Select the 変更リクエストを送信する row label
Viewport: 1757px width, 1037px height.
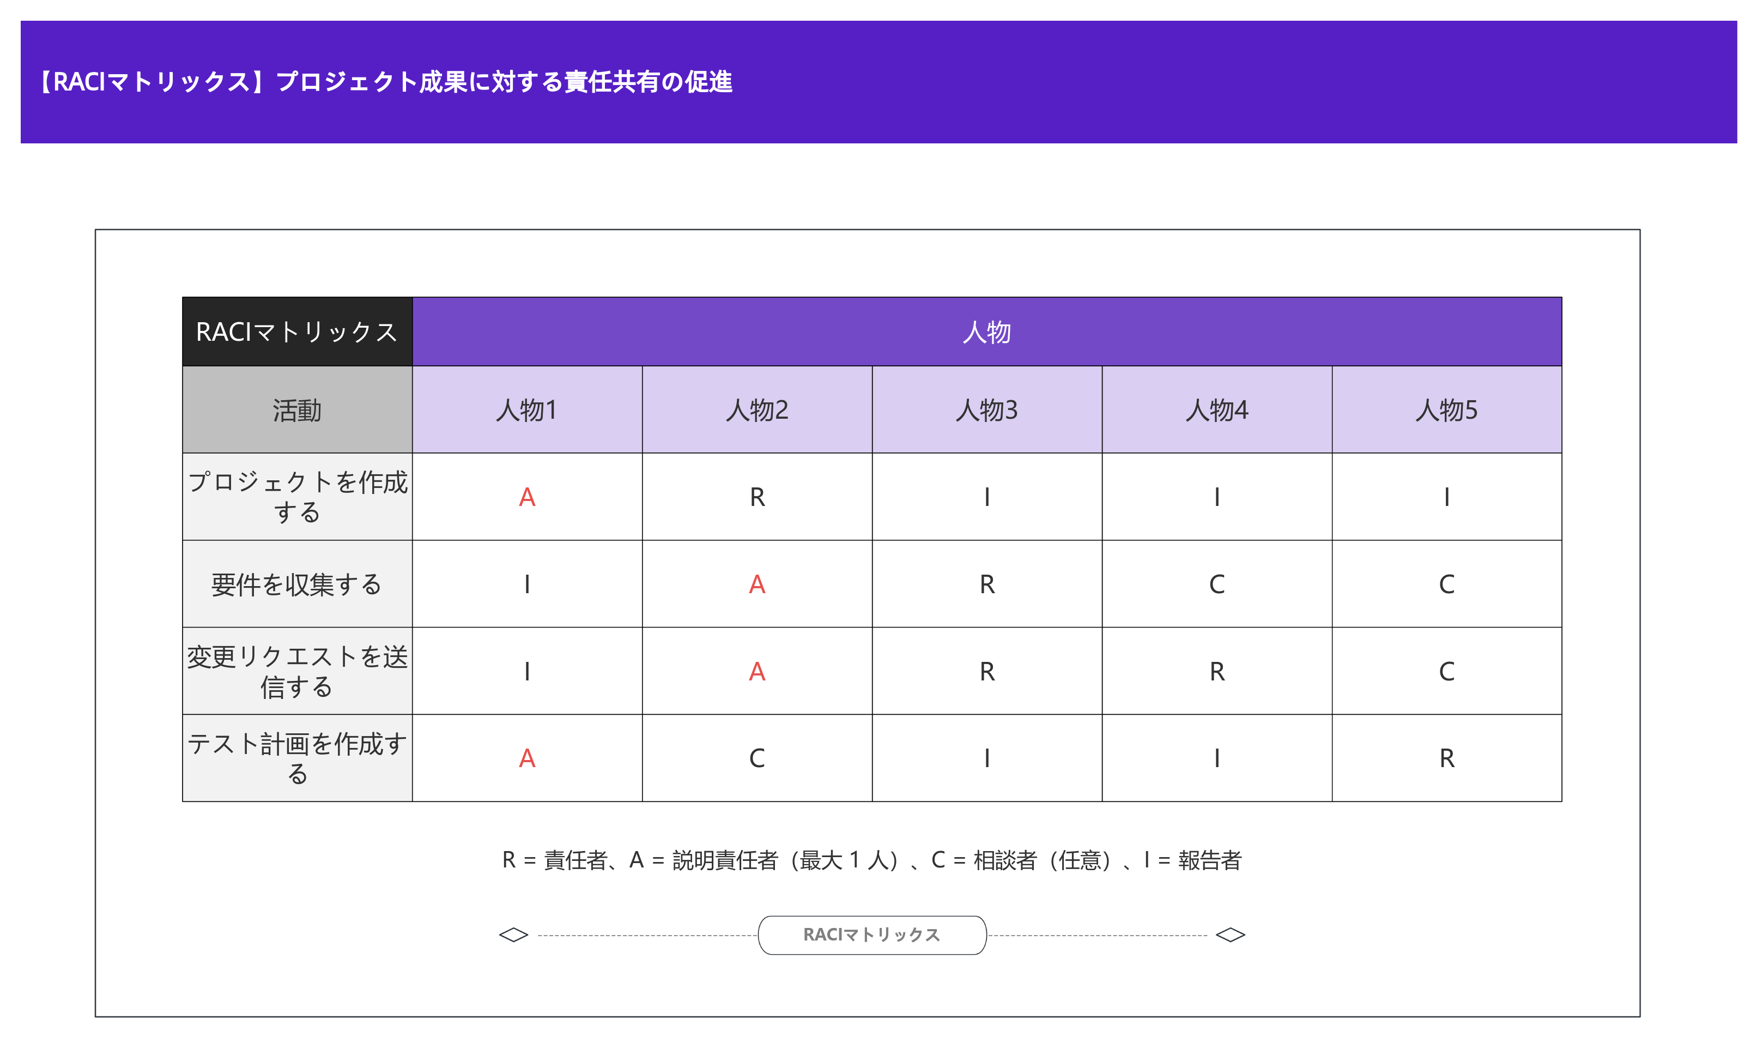(298, 672)
